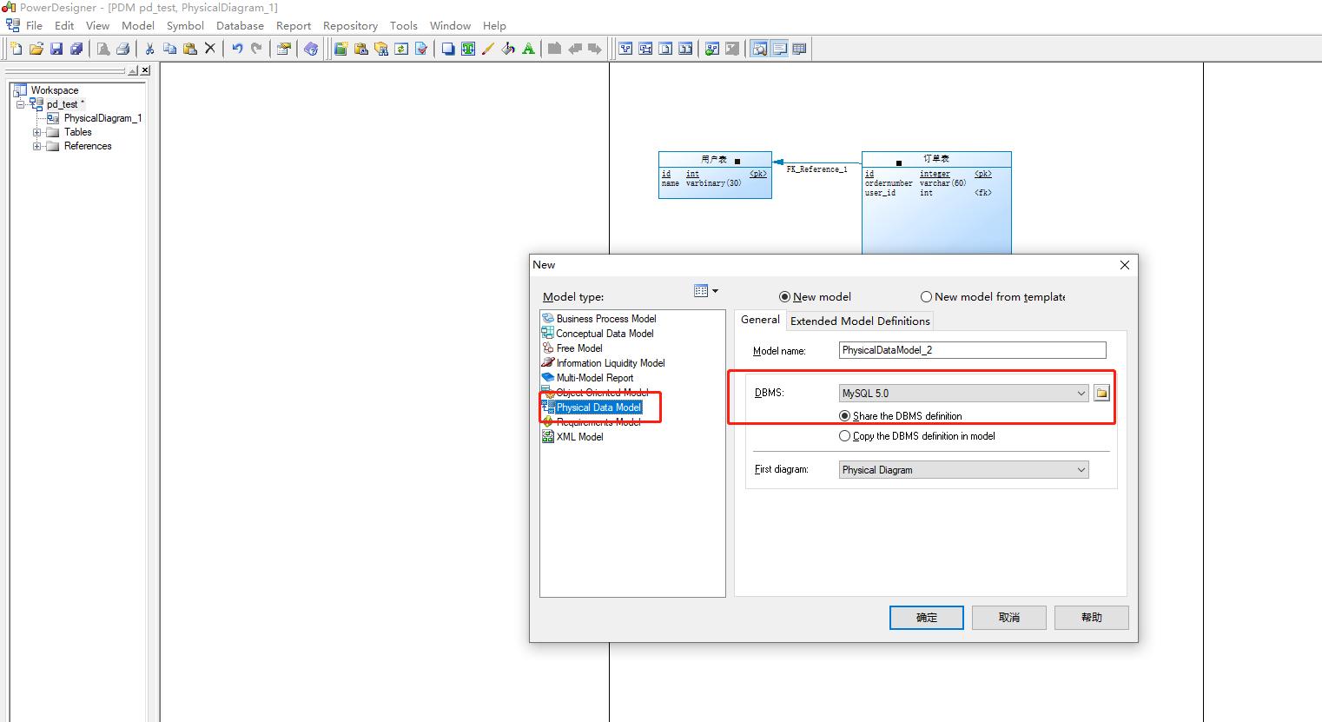Click the browse folder icon beside DBMS

(1101, 394)
